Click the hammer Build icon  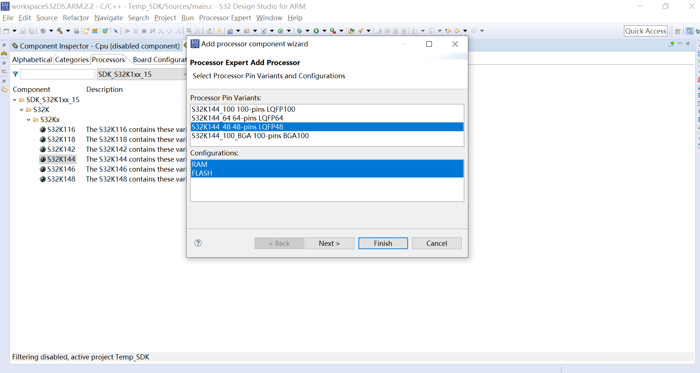coord(59,31)
